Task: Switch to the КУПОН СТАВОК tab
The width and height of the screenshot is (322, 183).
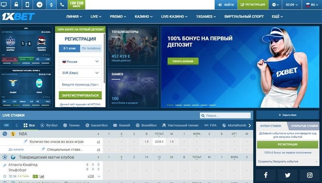Action: [x=270, y=126]
